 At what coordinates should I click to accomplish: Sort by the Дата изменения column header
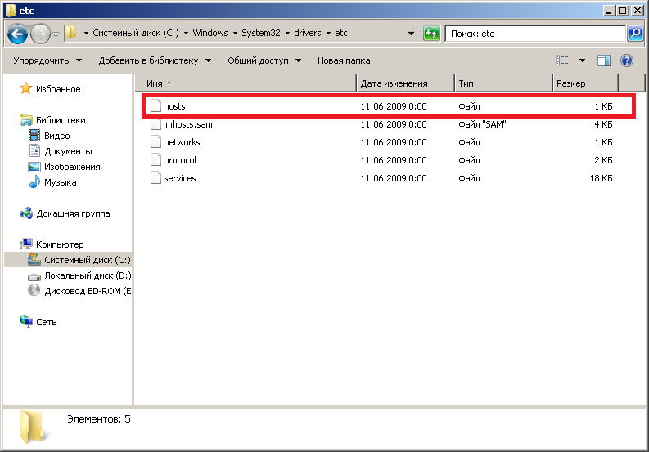pyautogui.click(x=394, y=83)
